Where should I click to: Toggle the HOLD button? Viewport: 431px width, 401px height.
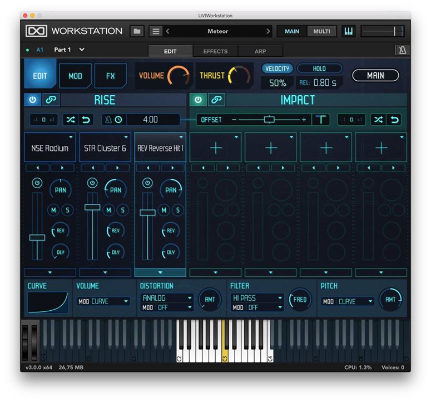pos(319,69)
